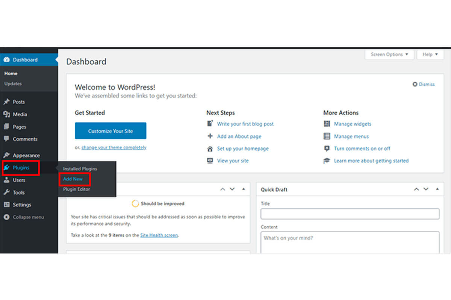The height and width of the screenshot is (300, 451).
Task: Open Updates under Dashboard
Action: coord(13,84)
